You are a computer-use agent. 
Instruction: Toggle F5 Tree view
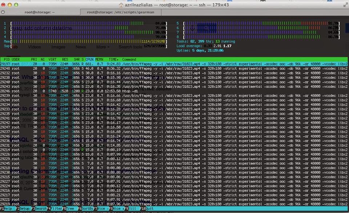[x=70, y=209]
